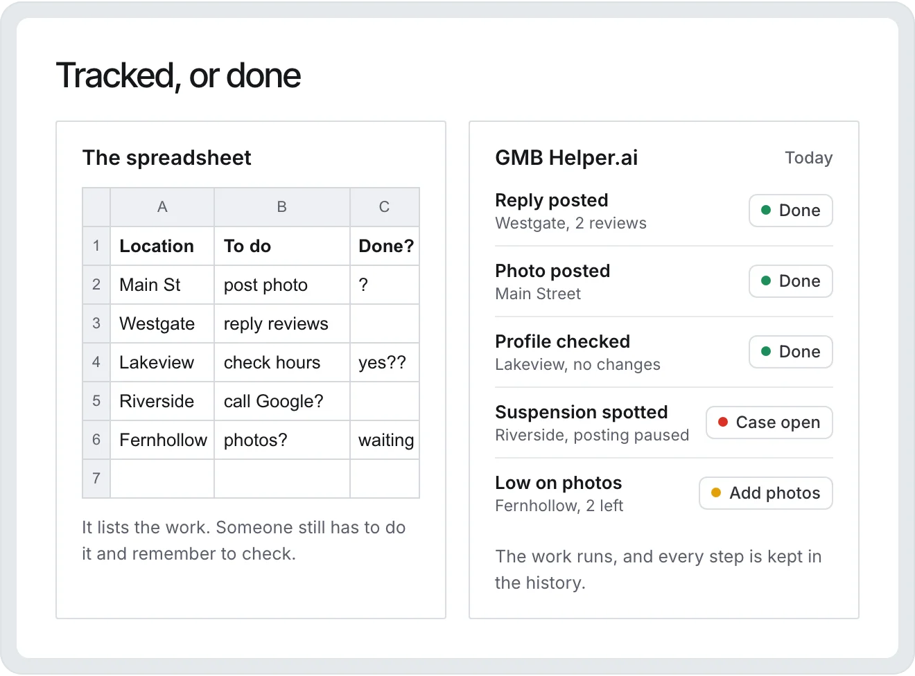Click the bold "Location" header cell
The image size is (915, 676).
[162, 246]
